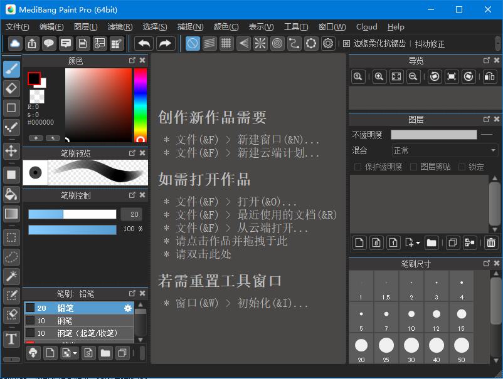Undock the Brush Control panel
Image resolution: width=503 pixels, height=379 pixels.
click(x=132, y=195)
